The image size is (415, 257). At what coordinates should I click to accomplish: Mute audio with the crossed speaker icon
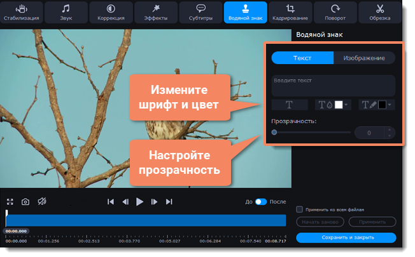[41, 202]
